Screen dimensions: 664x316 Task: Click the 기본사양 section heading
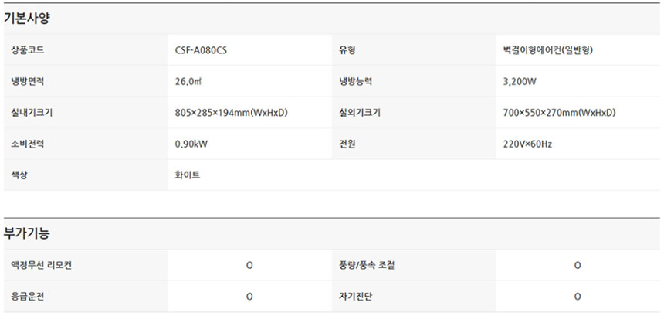pos(27,17)
